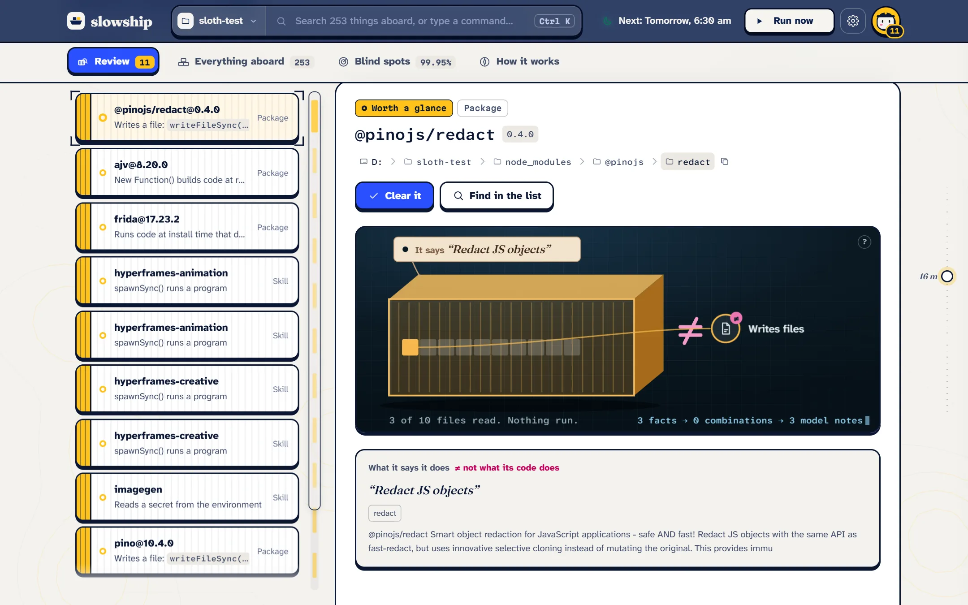The height and width of the screenshot is (605, 968).
Task: Click the redact keyword tag
Action: pyautogui.click(x=385, y=513)
